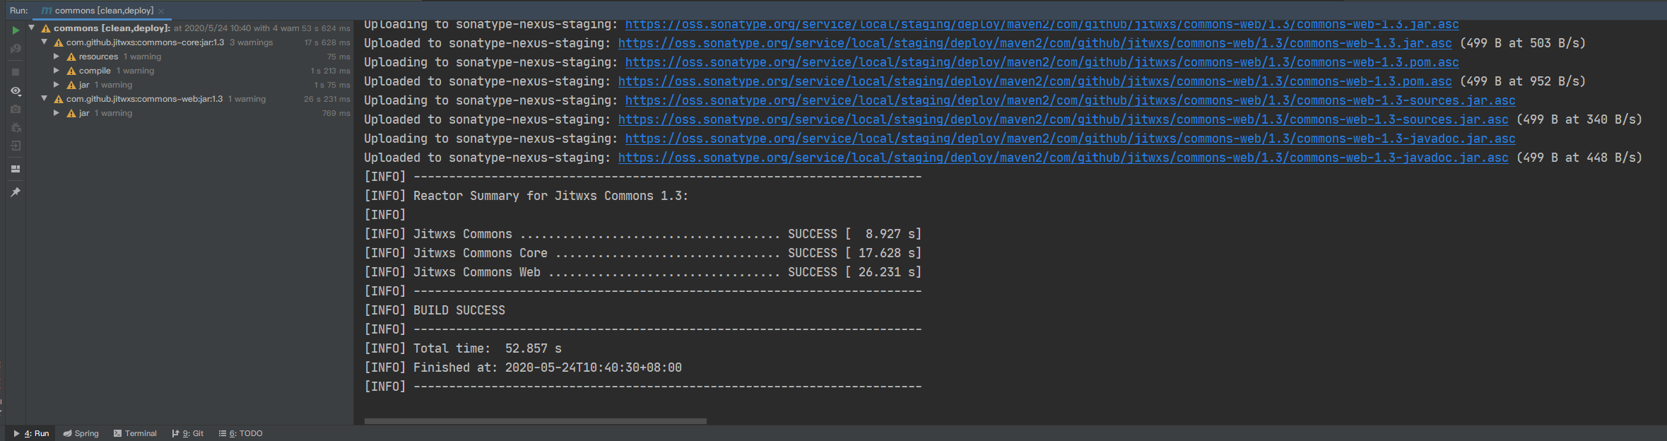Viewport: 1667px width, 441px height.
Task: Click the Stop square icon
Action: tap(16, 72)
